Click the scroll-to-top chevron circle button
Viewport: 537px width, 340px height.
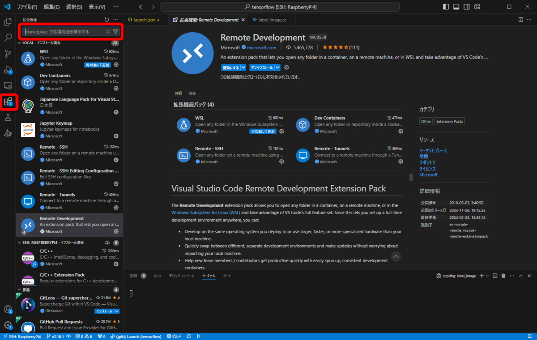[396, 256]
